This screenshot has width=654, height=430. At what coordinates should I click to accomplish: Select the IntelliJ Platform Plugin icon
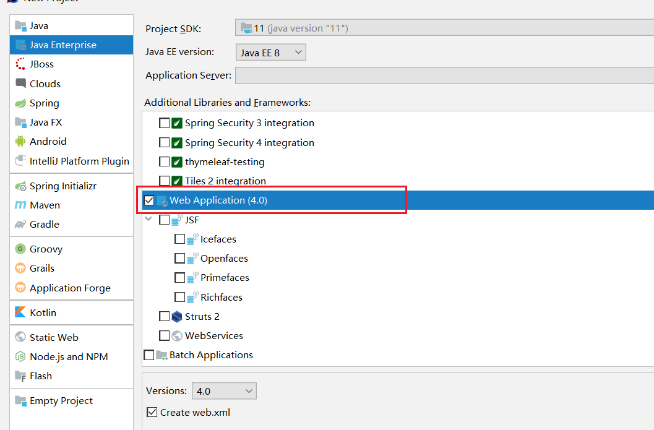[x=20, y=161]
